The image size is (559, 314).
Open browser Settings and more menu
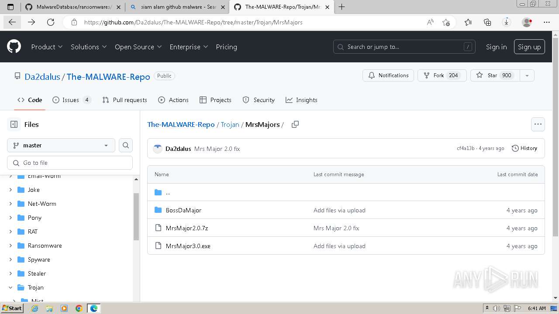547,22
